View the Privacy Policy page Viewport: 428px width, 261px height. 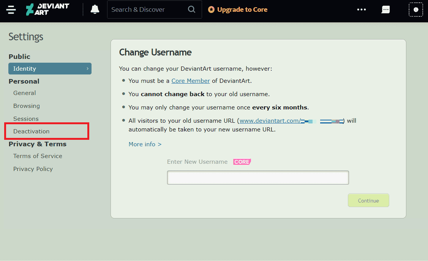[x=33, y=169]
